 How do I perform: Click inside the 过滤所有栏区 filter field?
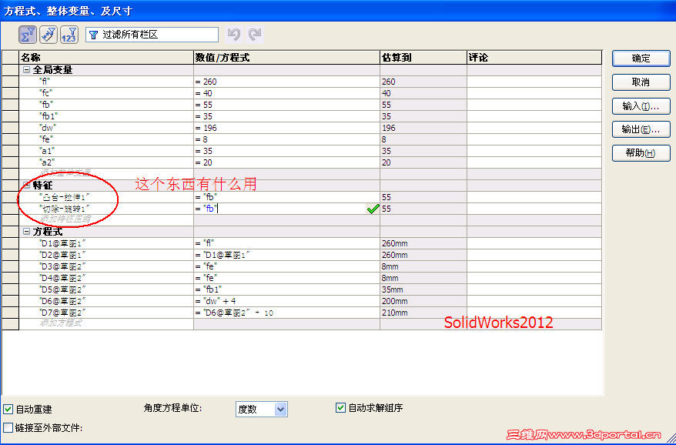[x=154, y=34]
